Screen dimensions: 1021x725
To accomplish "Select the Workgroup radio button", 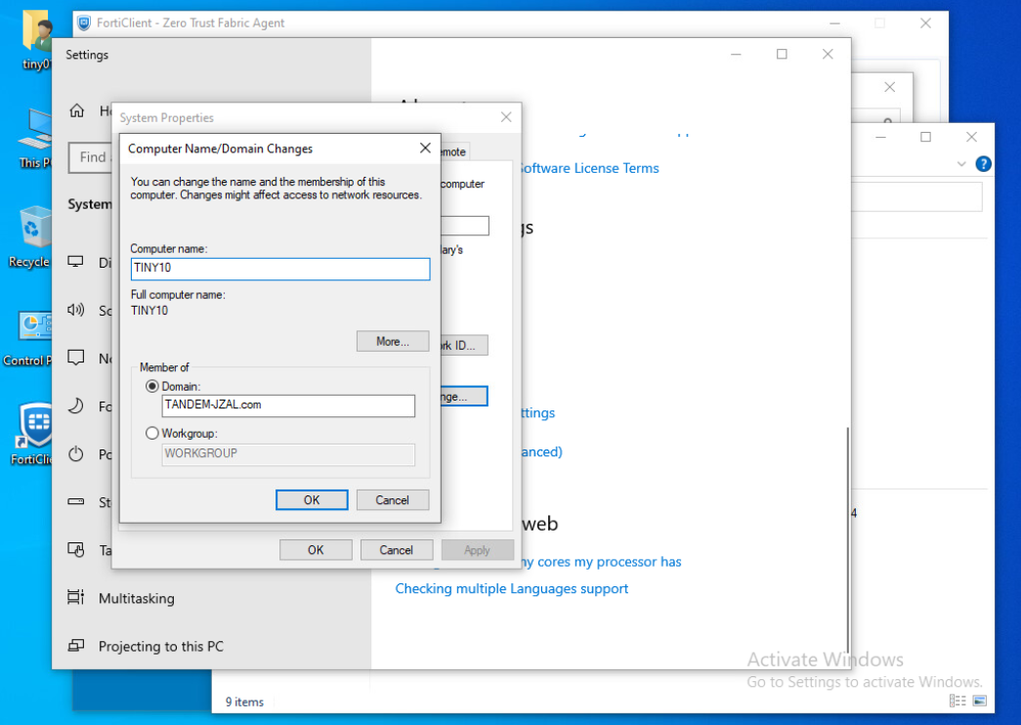I will tap(151, 433).
